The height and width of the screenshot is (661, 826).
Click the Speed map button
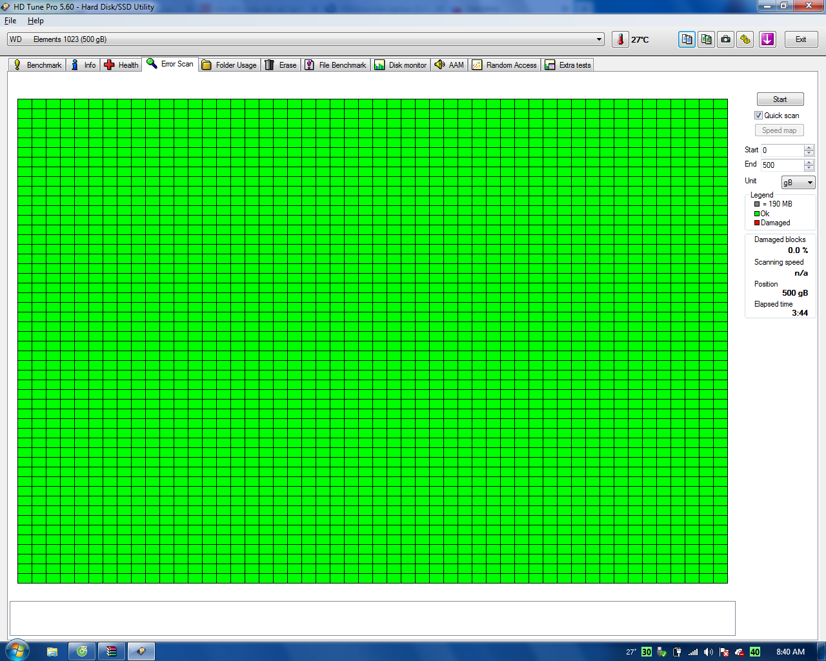(779, 130)
